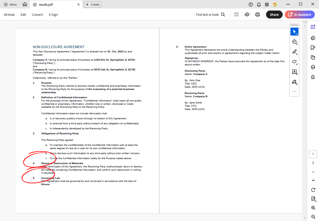The height and width of the screenshot is (221, 319).
Task: Open more tools ellipsis in quick toolbar
Action: pyautogui.click(x=294, y=92)
